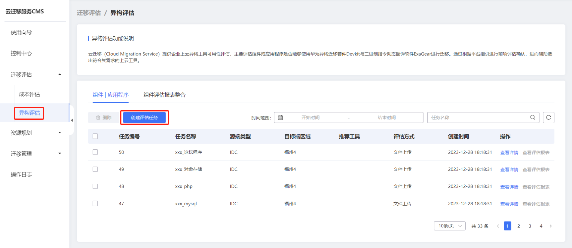The width and height of the screenshot is (572, 248).
Task: Focus the 开始时间 start time field
Action: click(310, 118)
